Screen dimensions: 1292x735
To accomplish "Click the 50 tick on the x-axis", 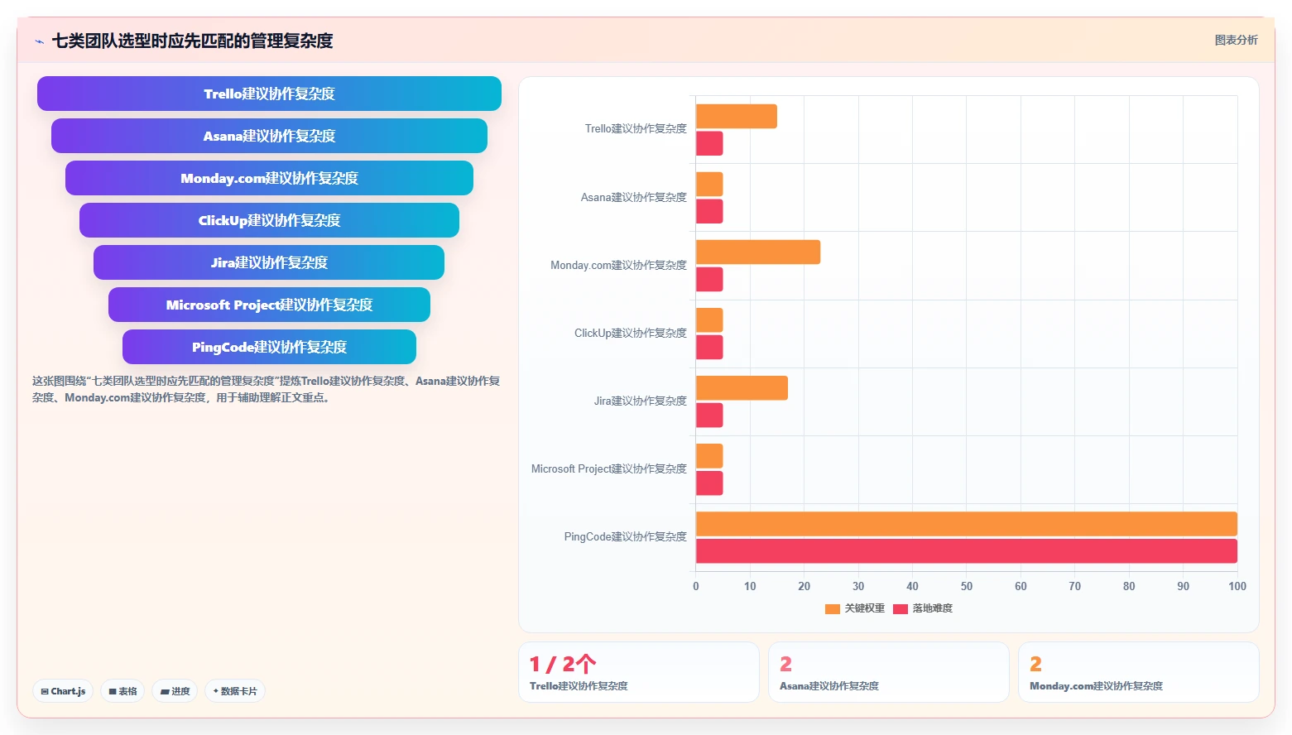I will 967,586.
